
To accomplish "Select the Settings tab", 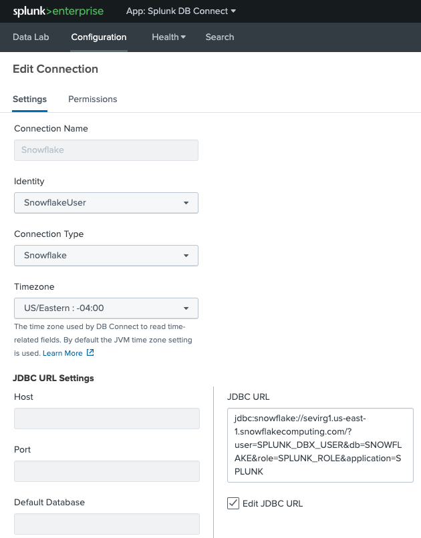I will (29, 99).
